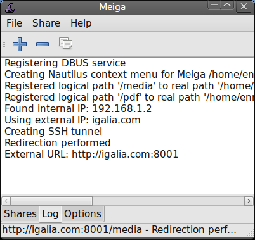Click the blue plus add share icon
This screenshot has width=255, height=240.
(20, 44)
